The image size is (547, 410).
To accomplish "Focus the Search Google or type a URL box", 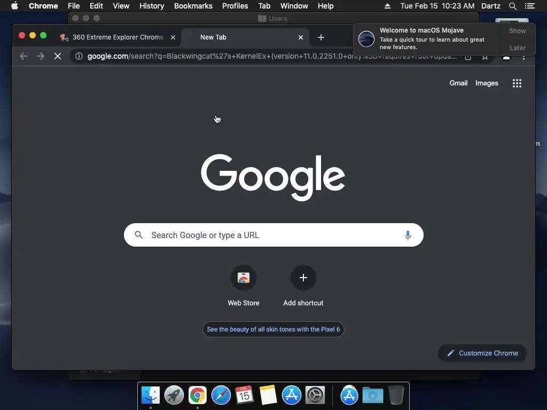I will point(273,235).
